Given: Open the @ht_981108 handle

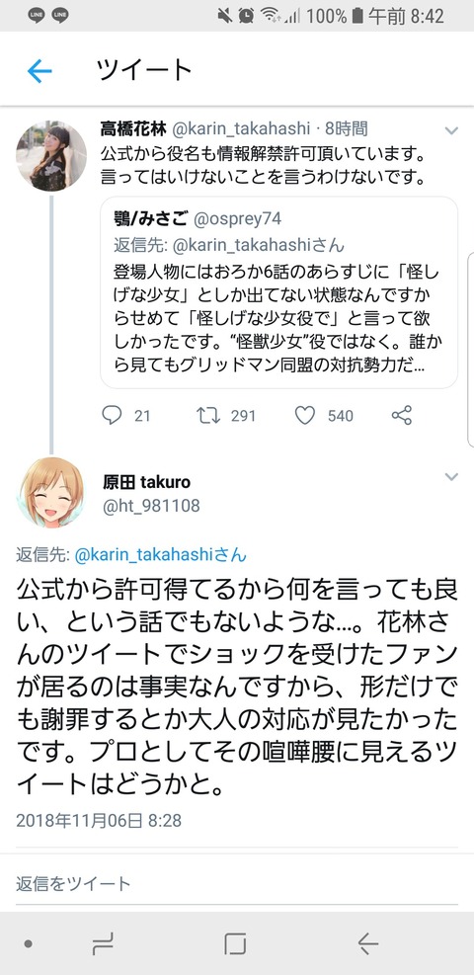Looking at the screenshot, I should [x=151, y=506].
